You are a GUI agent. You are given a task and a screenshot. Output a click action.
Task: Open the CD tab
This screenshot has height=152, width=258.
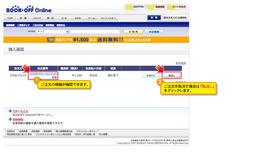64,18
